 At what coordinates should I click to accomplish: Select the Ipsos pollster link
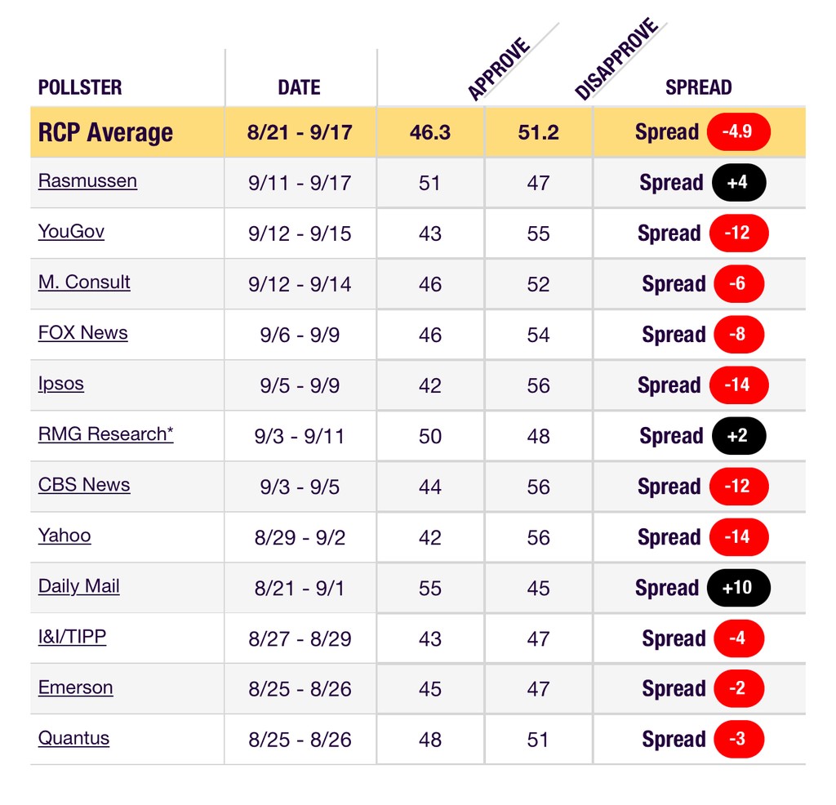[60, 383]
